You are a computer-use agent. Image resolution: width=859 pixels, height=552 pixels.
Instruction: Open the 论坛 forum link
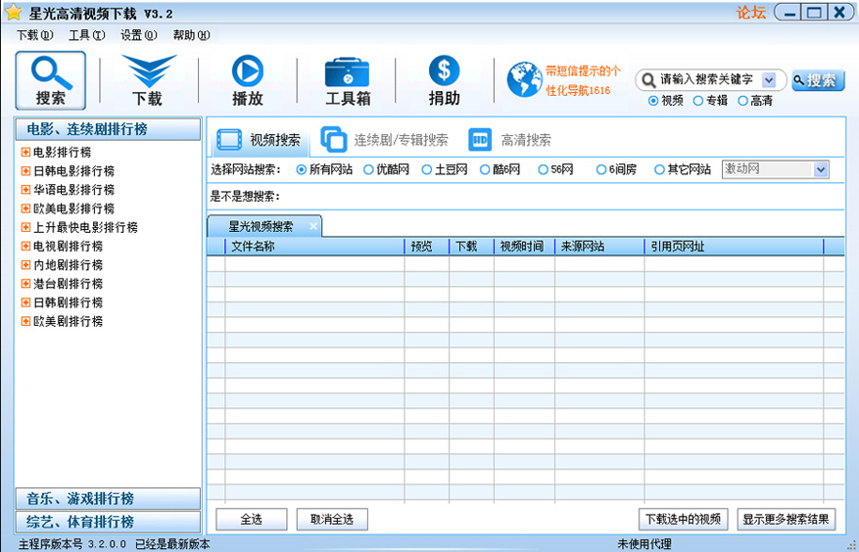pyautogui.click(x=751, y=13)
